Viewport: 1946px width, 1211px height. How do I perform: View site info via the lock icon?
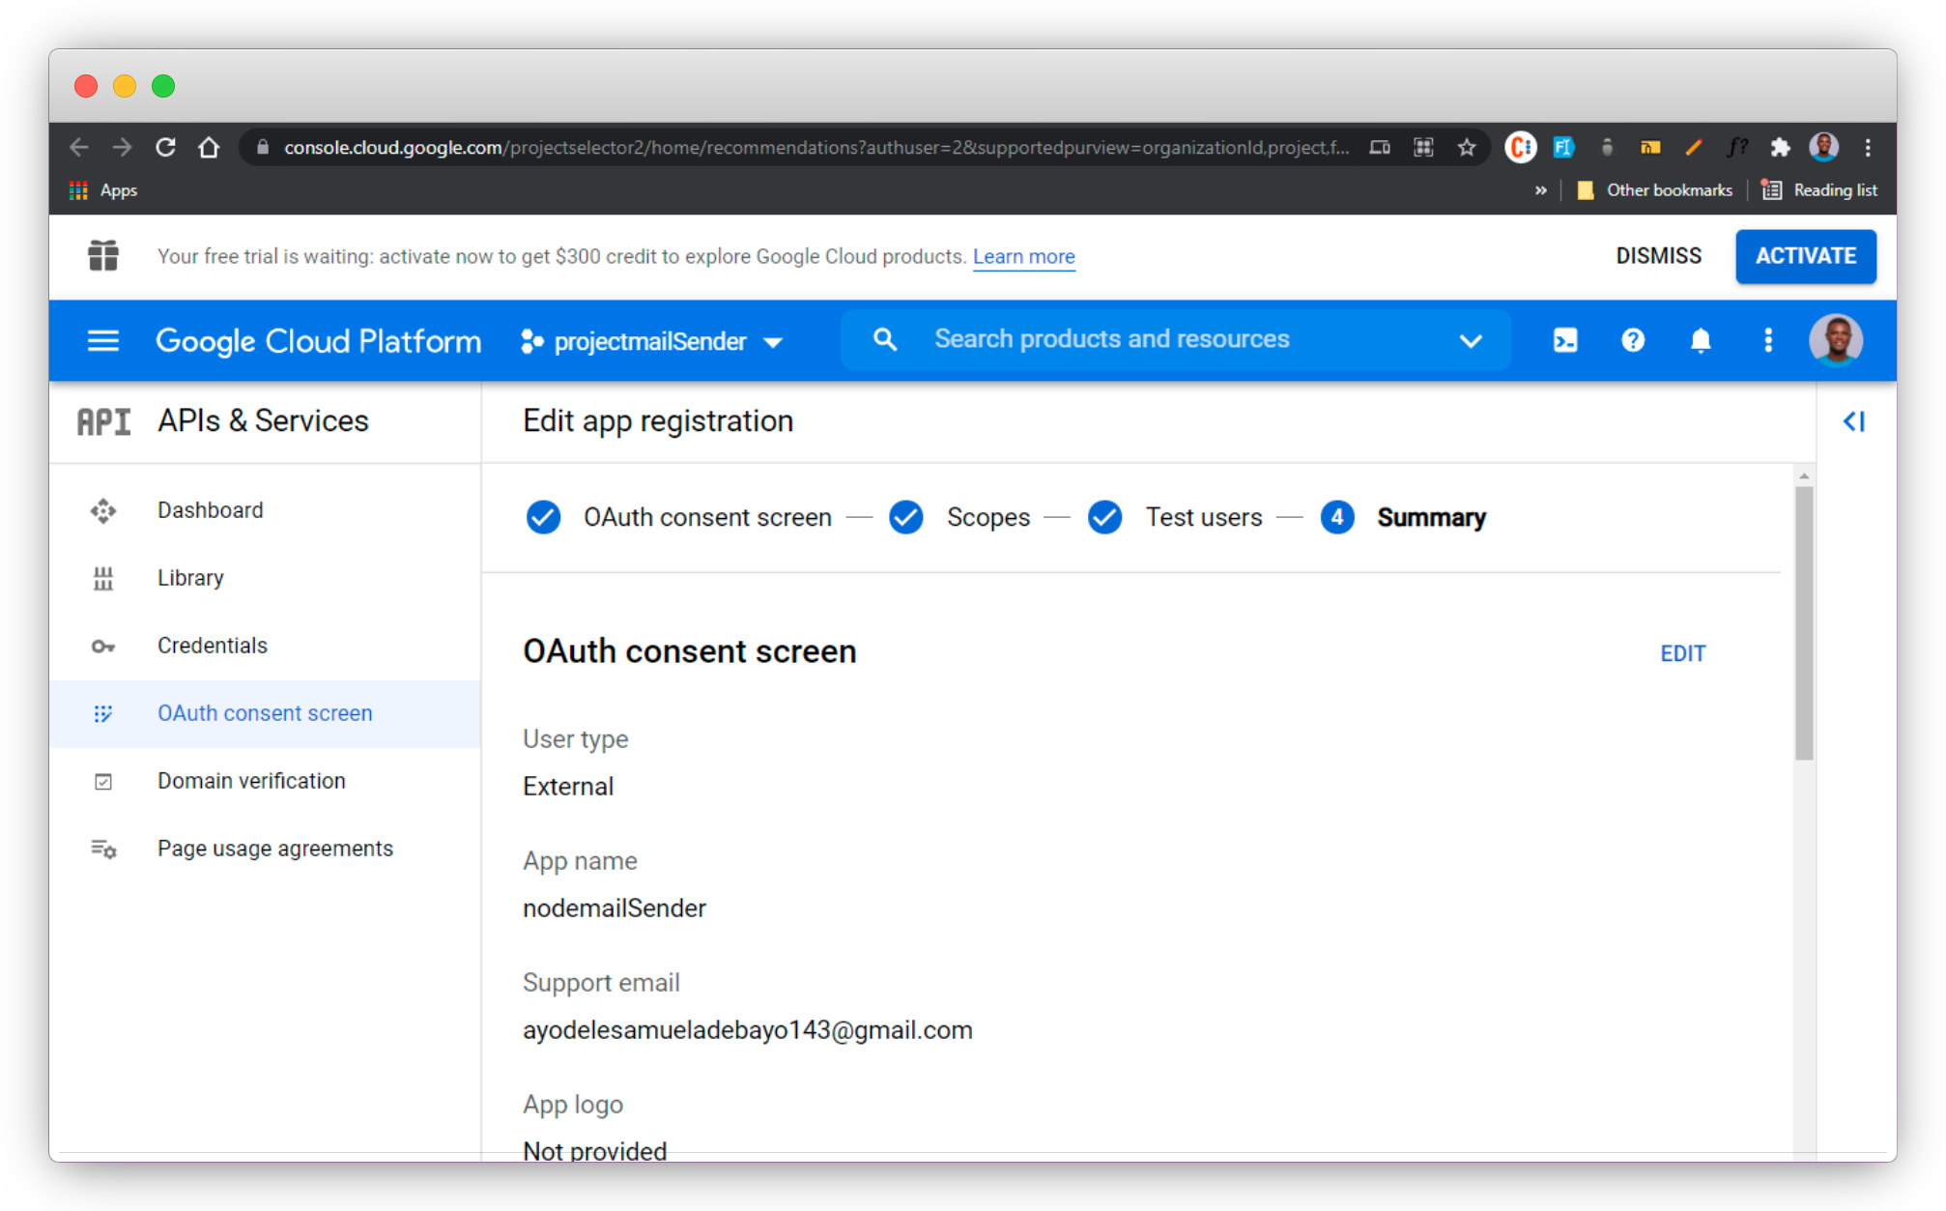point(262,147)
